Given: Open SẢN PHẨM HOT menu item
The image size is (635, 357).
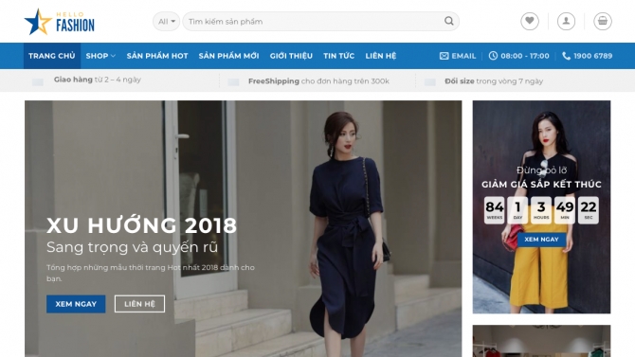Looking at the screenshot, I should point(157,56).
